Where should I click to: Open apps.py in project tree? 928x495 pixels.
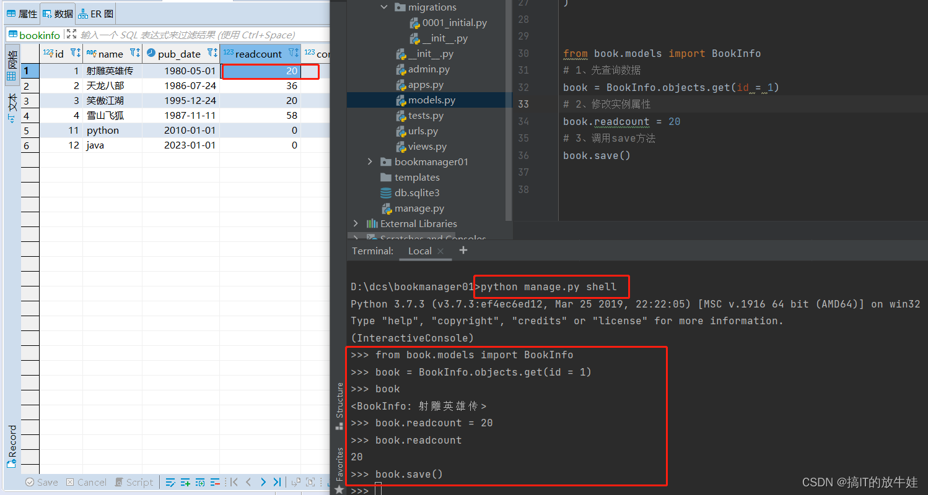[421, 84]
